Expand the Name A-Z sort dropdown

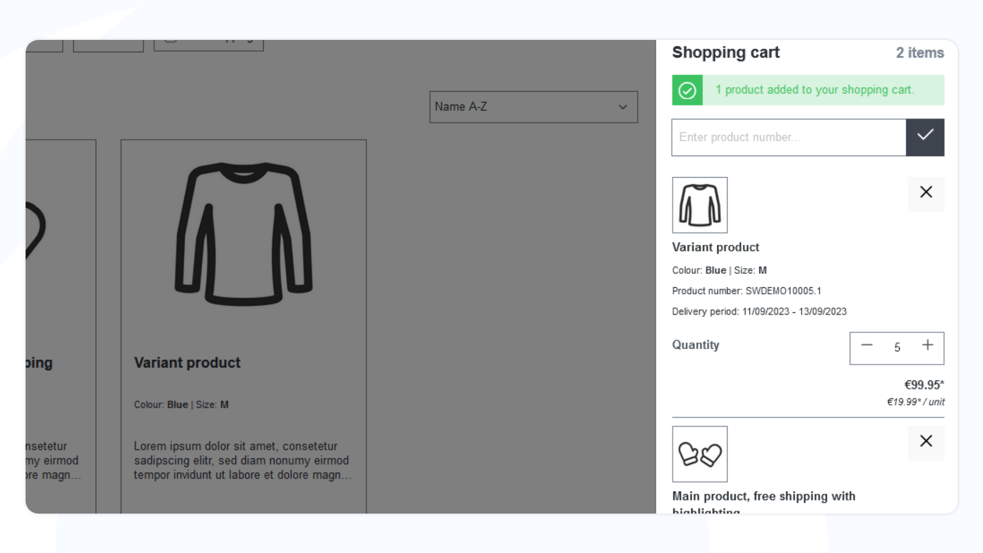pyautogui.click(x=533, y=107)
